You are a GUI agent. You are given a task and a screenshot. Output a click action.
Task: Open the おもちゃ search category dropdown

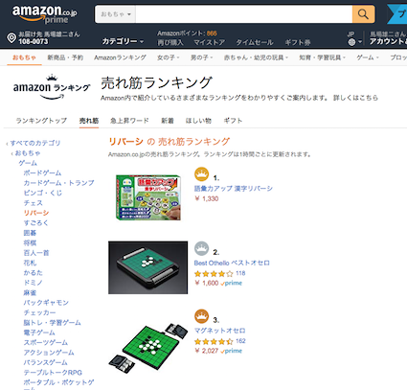coord(116,14)
